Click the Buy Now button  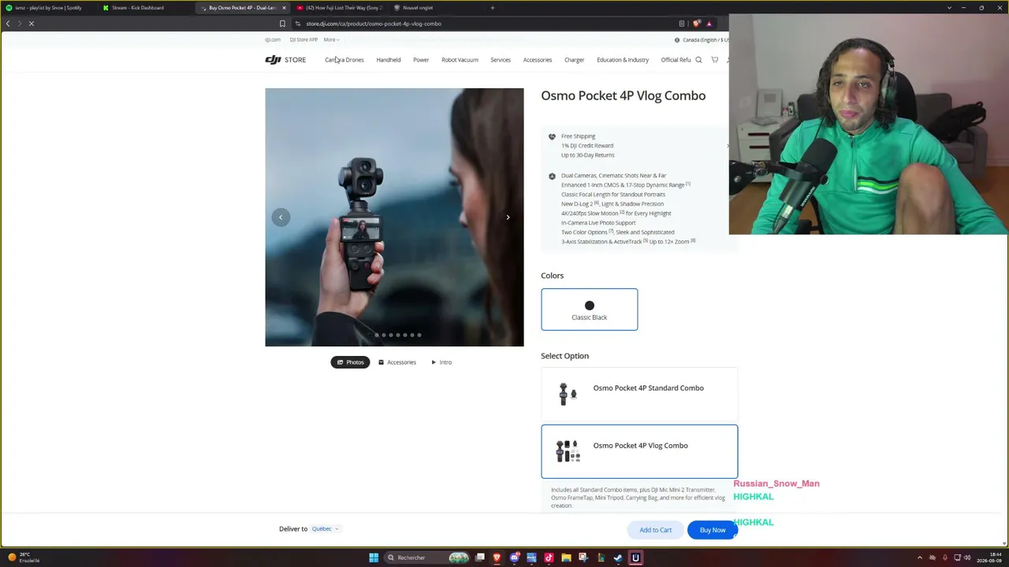(713, 530)
